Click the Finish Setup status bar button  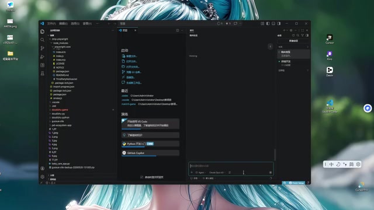click(296, 183)
